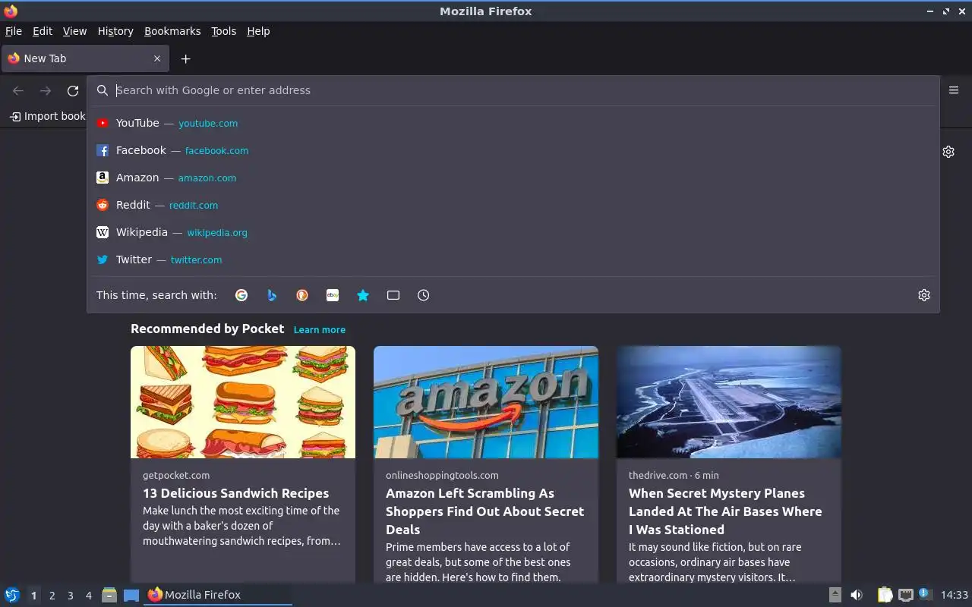Click the amazon.com suggestion link
The image size is (972, 607).
[x=207, y=178]
